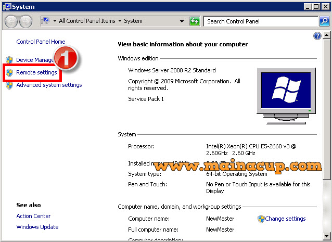The height and width of the screenshot is (242, 332).
Task: Select All Control Panel Items breadcrumb
Action: pyautogui.click(x=87, y=21)
